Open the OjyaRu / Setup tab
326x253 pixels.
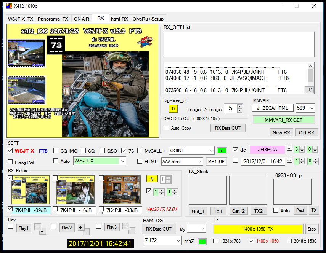149,18
